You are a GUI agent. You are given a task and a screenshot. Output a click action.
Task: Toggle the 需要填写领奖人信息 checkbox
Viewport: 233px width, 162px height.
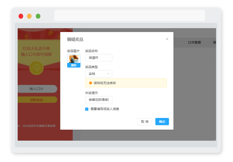pyautogui.click(x=87, y=109)
